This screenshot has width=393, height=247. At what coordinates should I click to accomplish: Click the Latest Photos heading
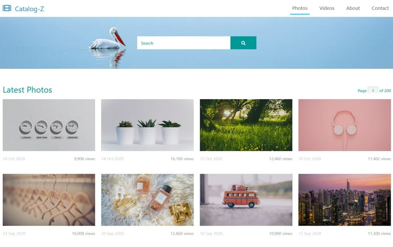27,90
